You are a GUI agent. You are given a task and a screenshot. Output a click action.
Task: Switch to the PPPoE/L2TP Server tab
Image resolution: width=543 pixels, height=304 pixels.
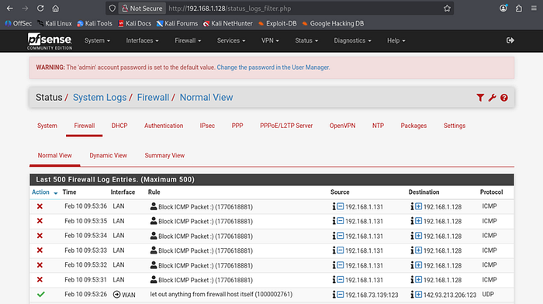(x=286, y=126)
